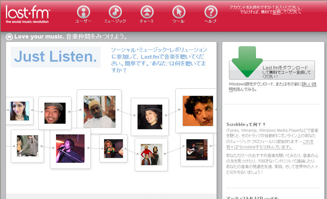Click the お入りください login link
Image resolution: width=327 pixels, height=199 pixels.
pos(289,7)
